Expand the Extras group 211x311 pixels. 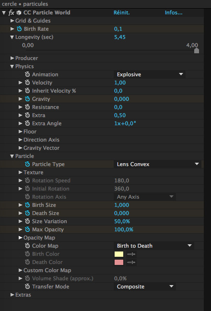click(12, 295)
